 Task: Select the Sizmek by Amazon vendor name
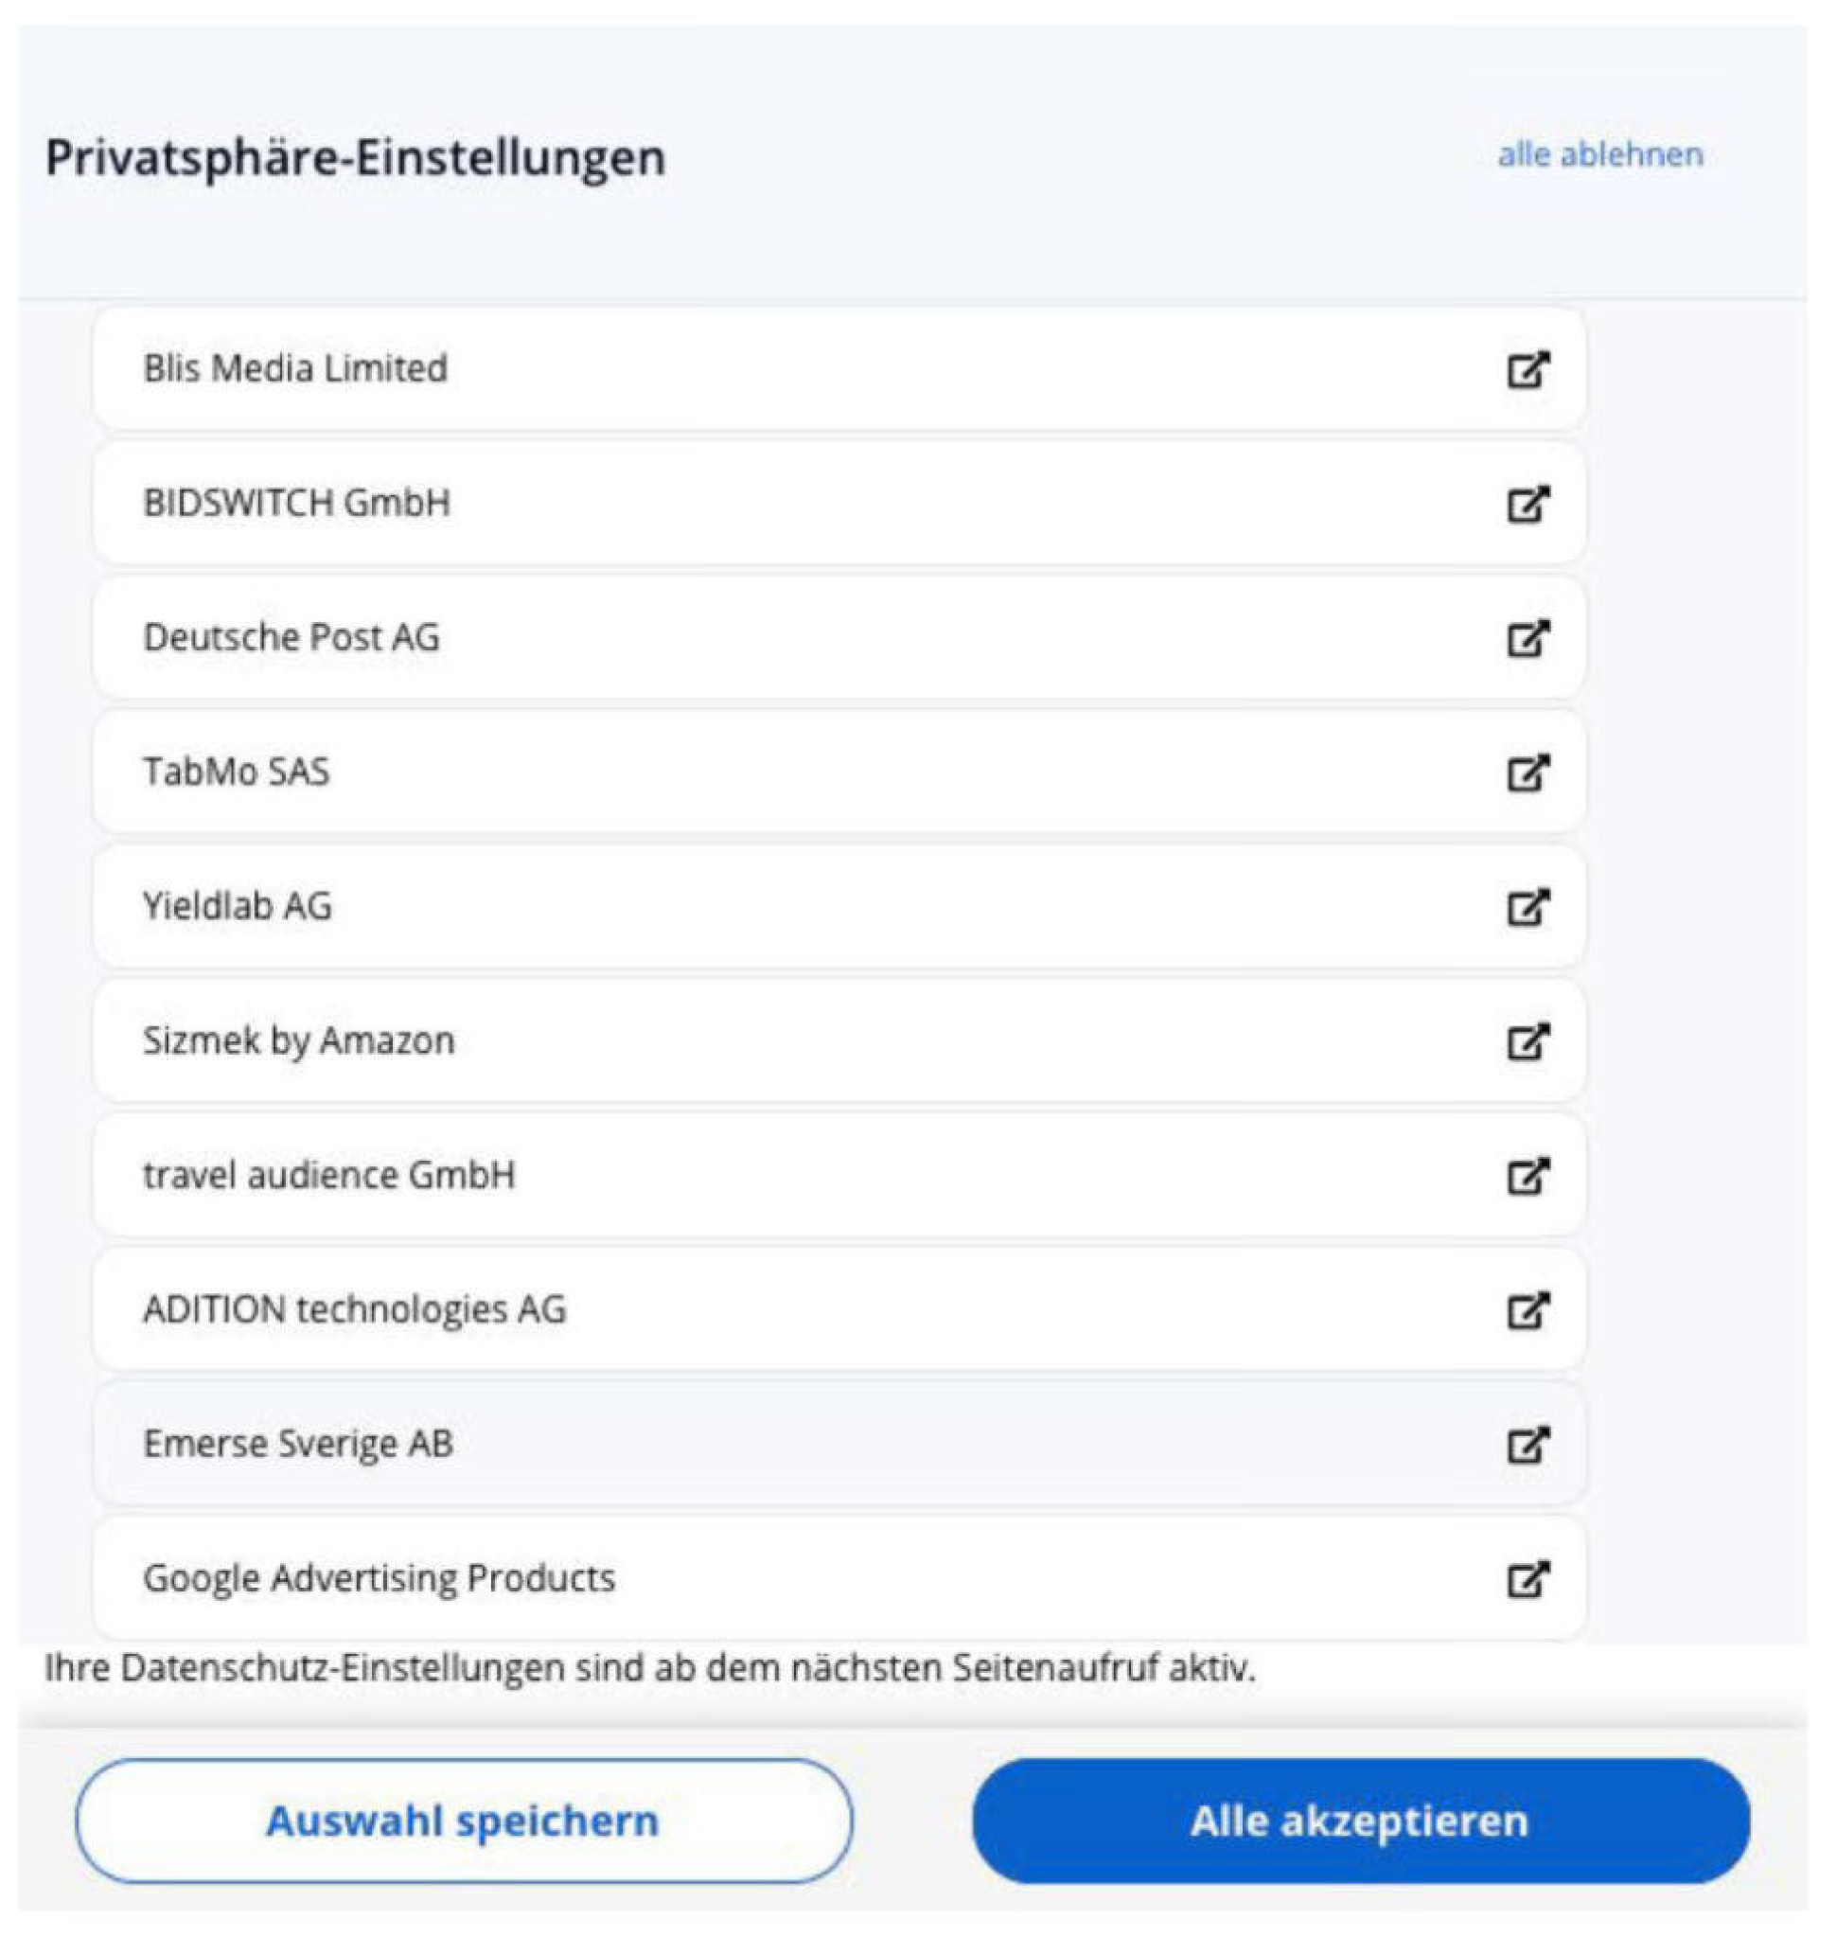pos(299,1040)
